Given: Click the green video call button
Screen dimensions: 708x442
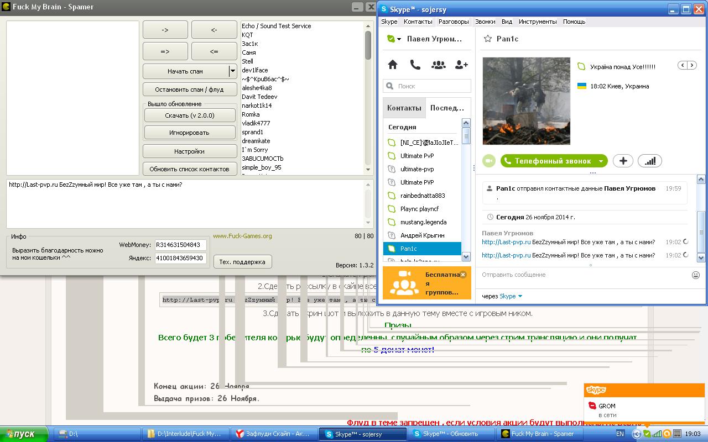Looking at the screenshot, I should click(x=489, y=161).
